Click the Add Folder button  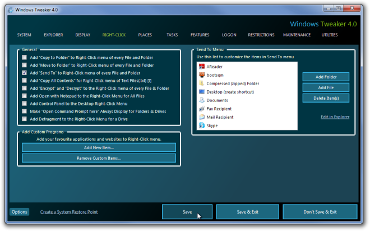pos(326,77)
